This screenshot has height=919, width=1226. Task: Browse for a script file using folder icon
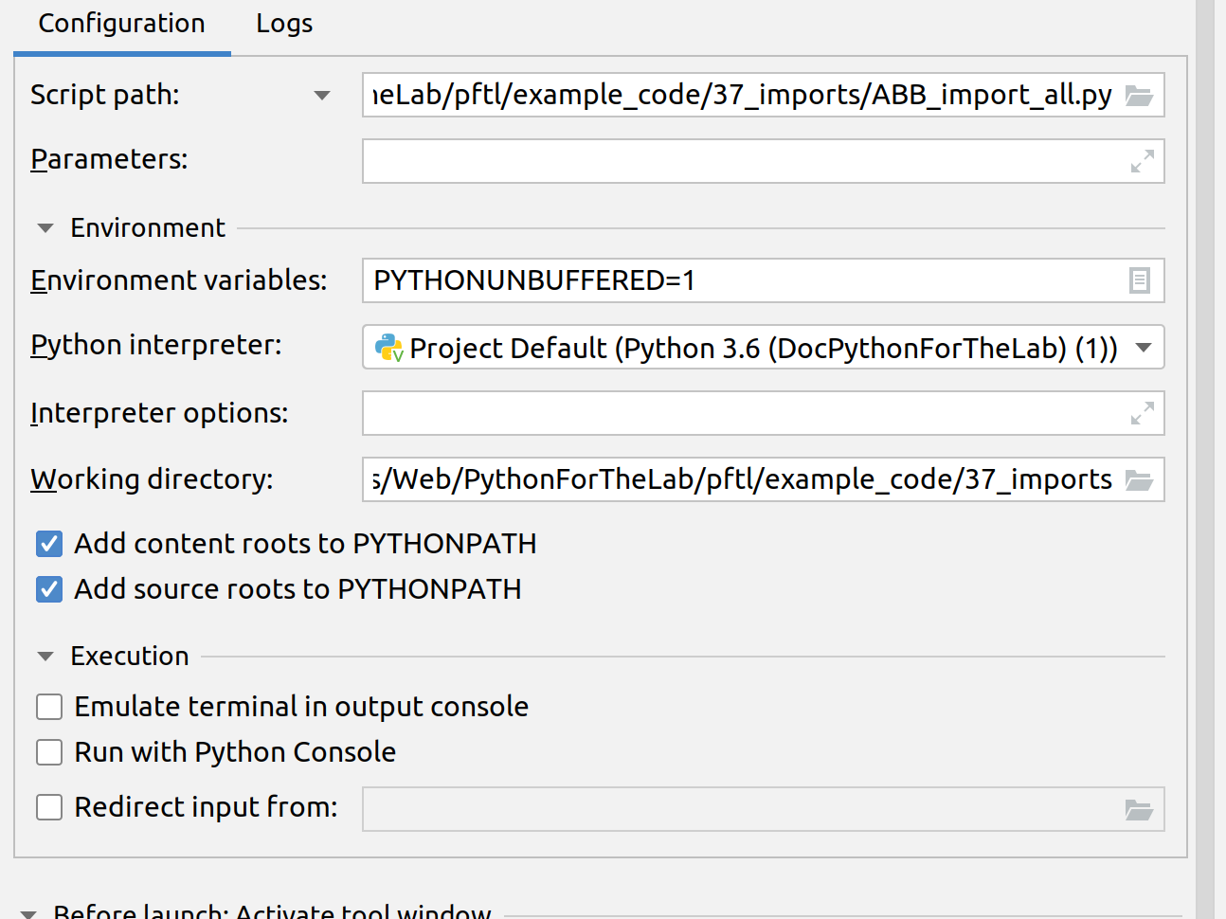click(1140, 94)
